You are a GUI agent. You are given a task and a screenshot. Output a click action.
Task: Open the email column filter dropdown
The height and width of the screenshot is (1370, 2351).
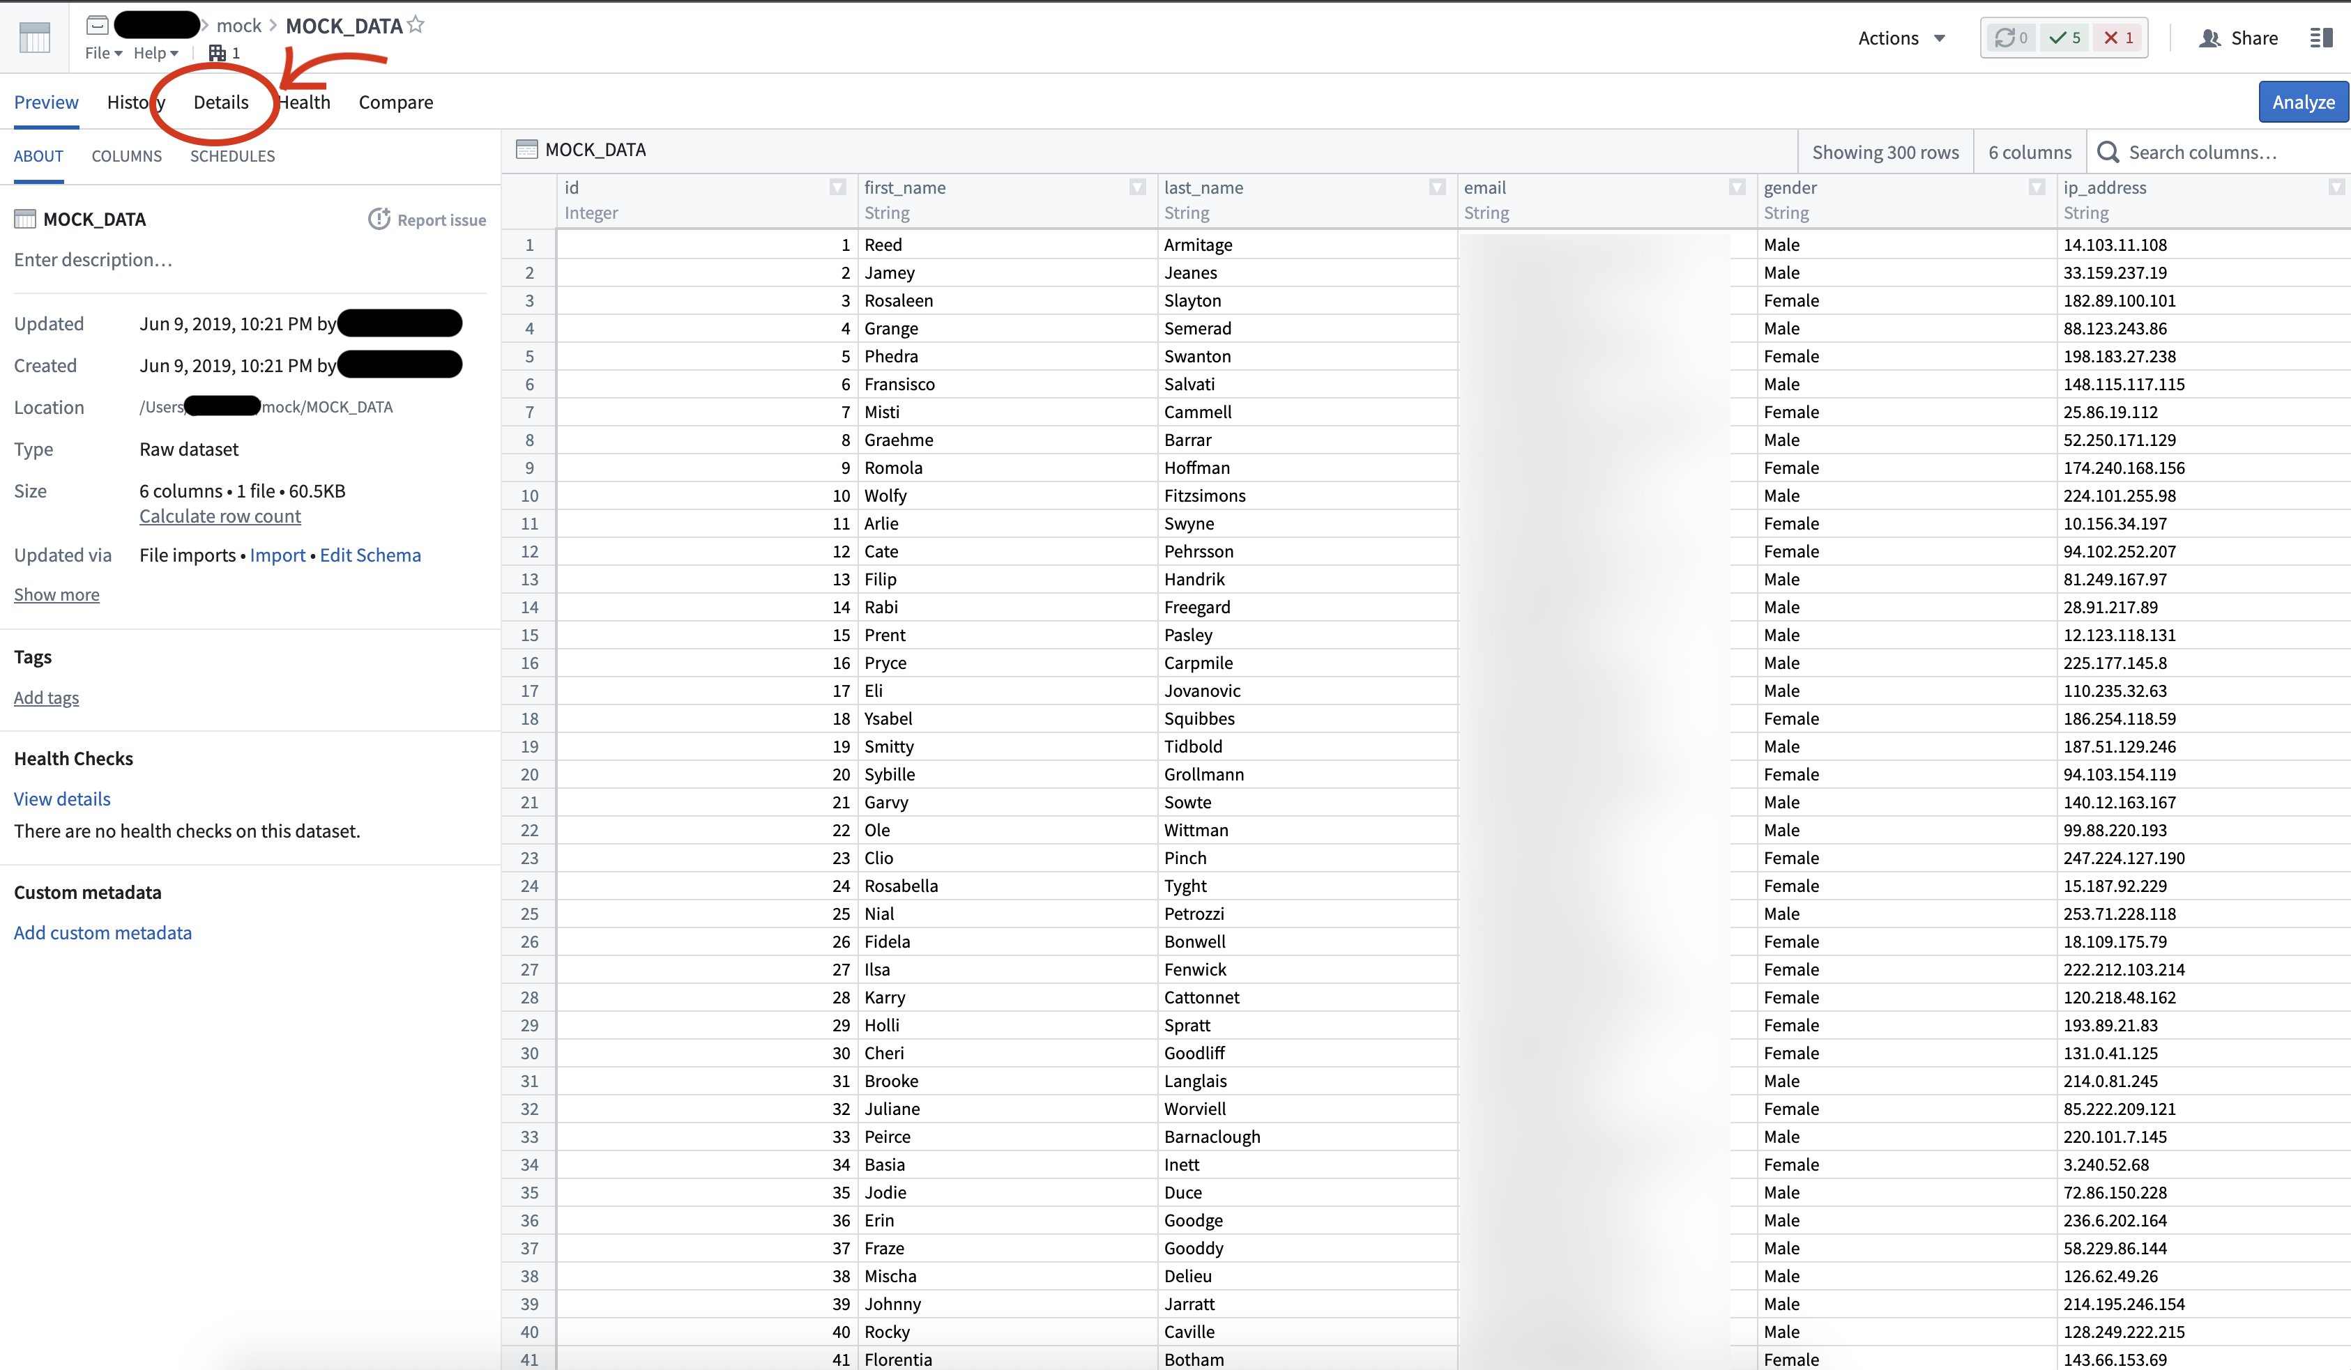point(1737,187)
